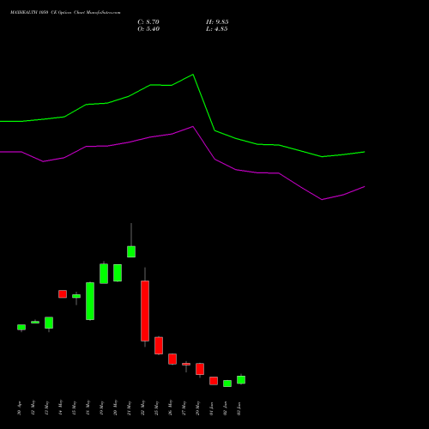Click the tall red candlestick for 22 May
Viewport: 429px width, 429px height.
[x=145, y=311]
